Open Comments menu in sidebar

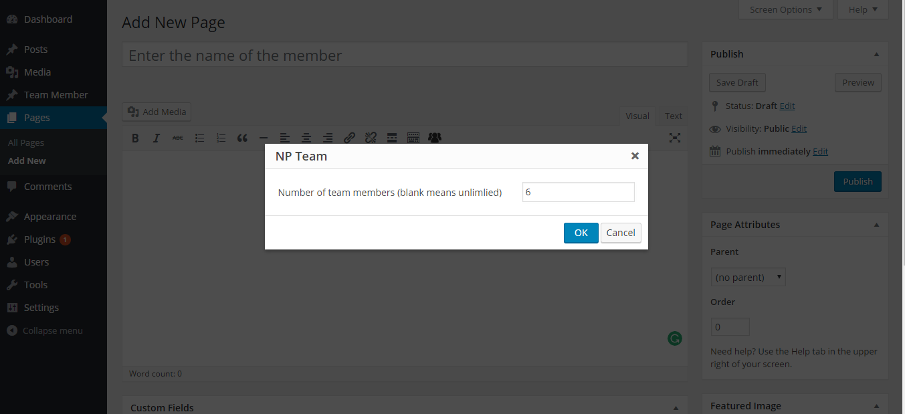coord(54,187)
